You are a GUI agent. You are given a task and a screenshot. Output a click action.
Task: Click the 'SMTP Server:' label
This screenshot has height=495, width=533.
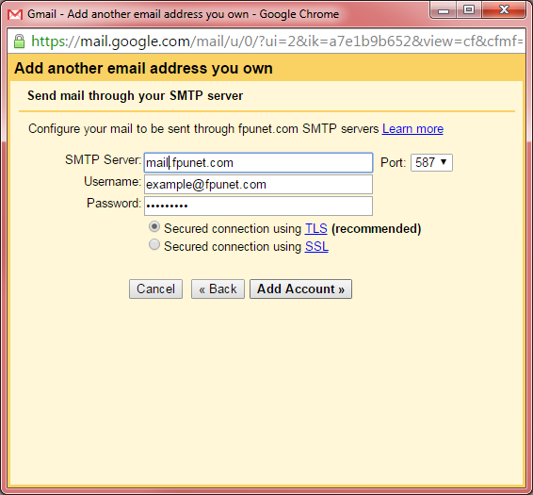pyautogui.click(x=103, y=159)
